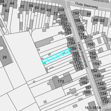111x111 pixels.
Task: Click house number 50
Action: coord(22,6)
